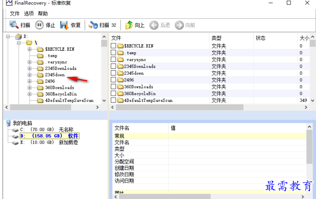Select the D: drive icon in folder tree

(18, 37)
